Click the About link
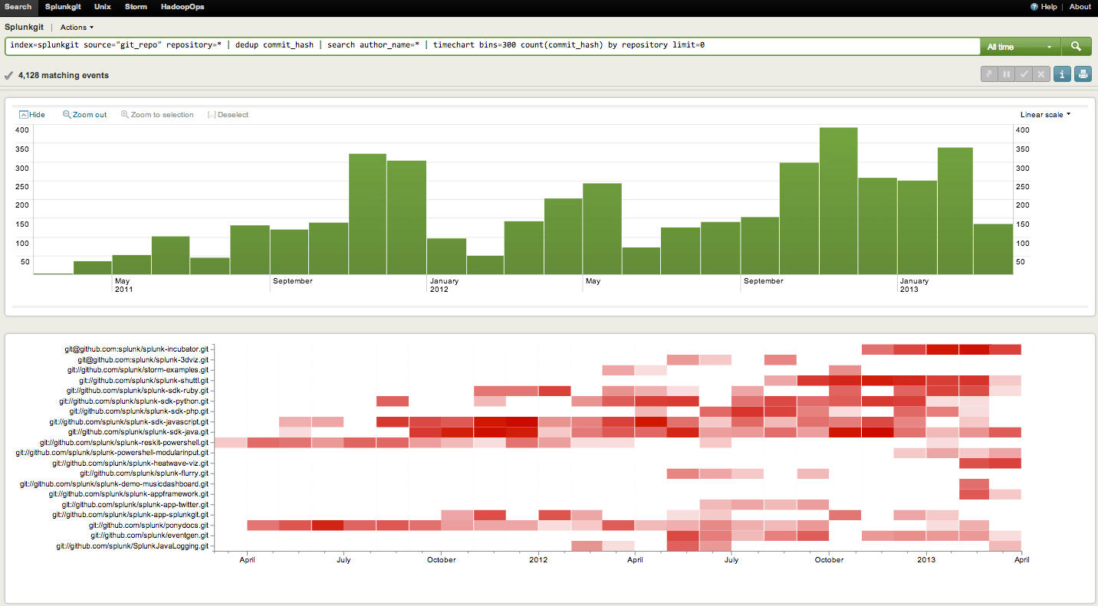 (1080, 7)
